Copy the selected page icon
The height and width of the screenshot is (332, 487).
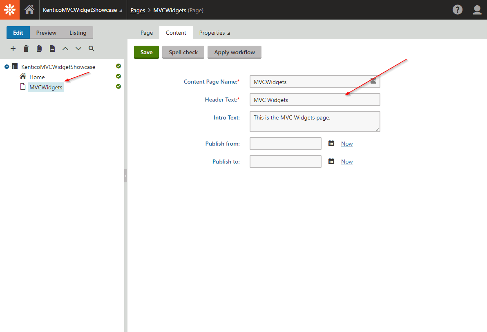click(39, 49)
